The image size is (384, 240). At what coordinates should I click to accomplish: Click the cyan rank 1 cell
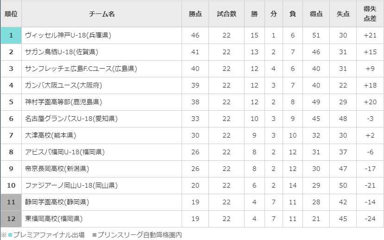click(x=11, y=35)
